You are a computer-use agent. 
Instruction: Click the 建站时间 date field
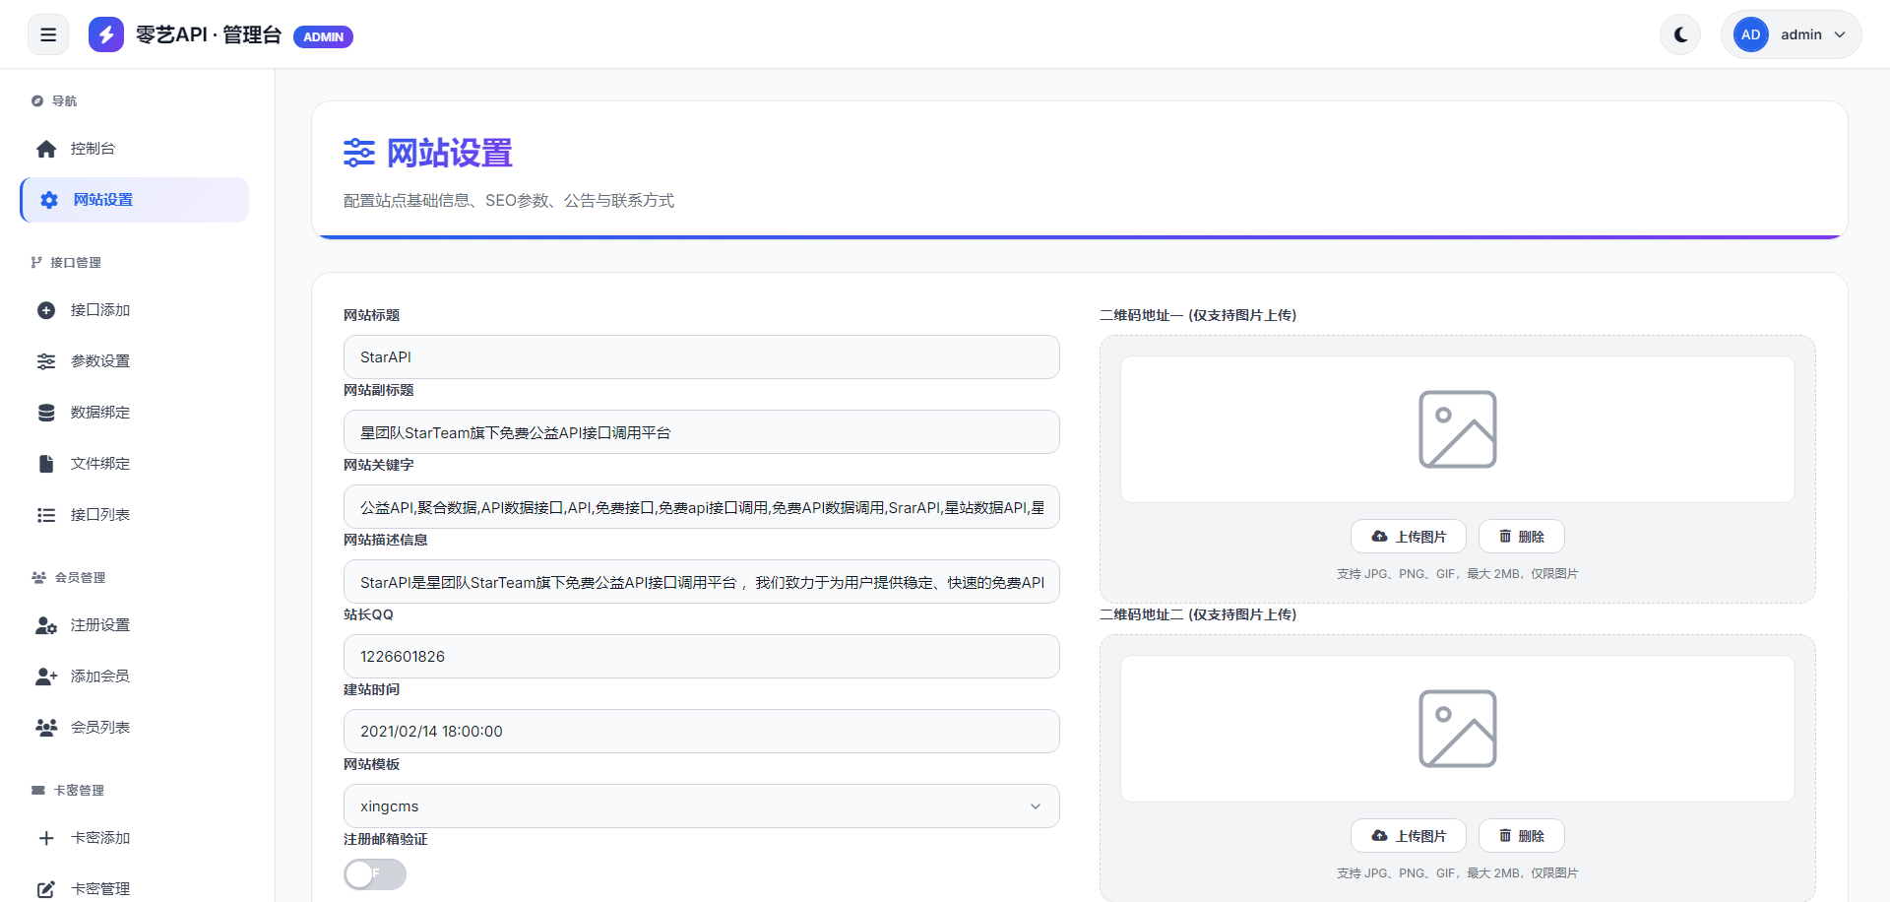701,732
